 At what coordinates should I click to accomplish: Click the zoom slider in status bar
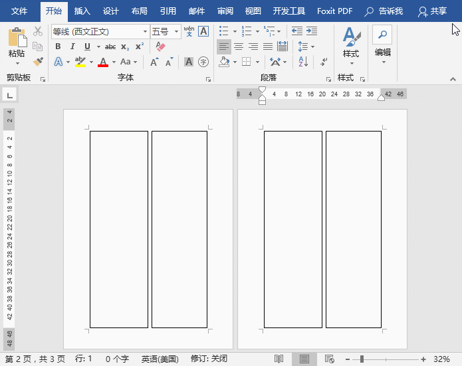pos(362,359)
